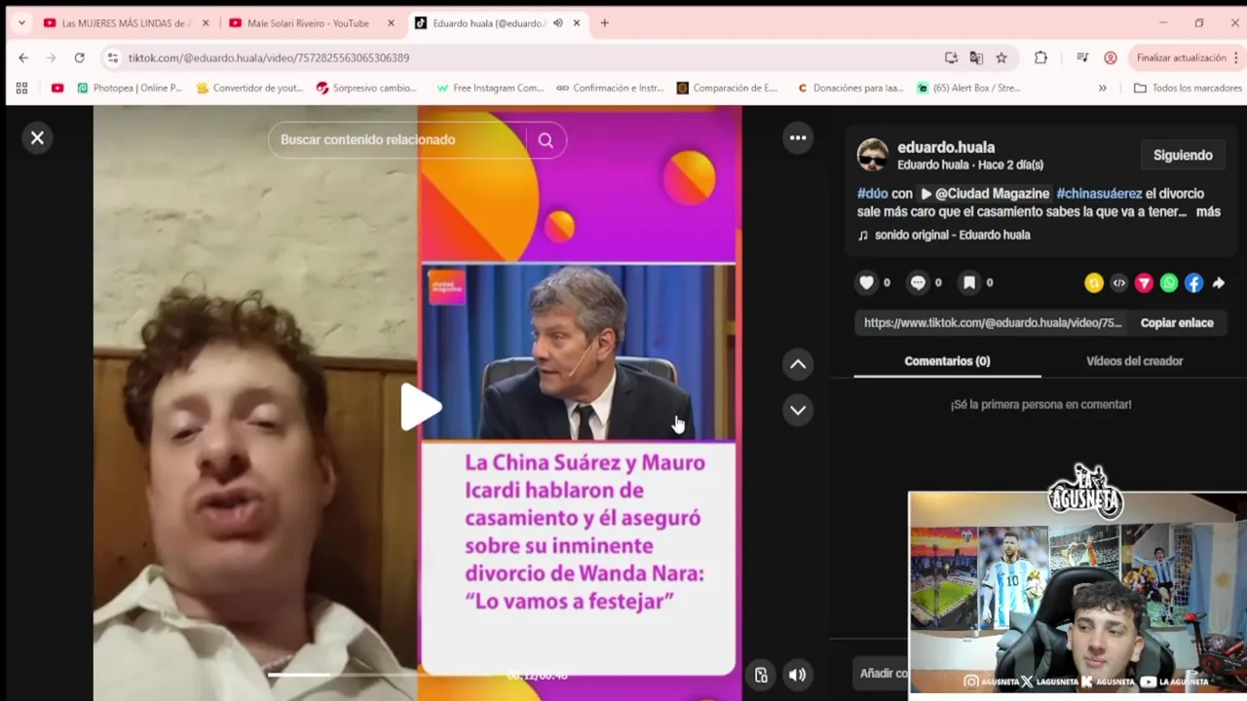Open a new browser tab
The width and height of the screenshot is (1247, 701).
[604, 23]
